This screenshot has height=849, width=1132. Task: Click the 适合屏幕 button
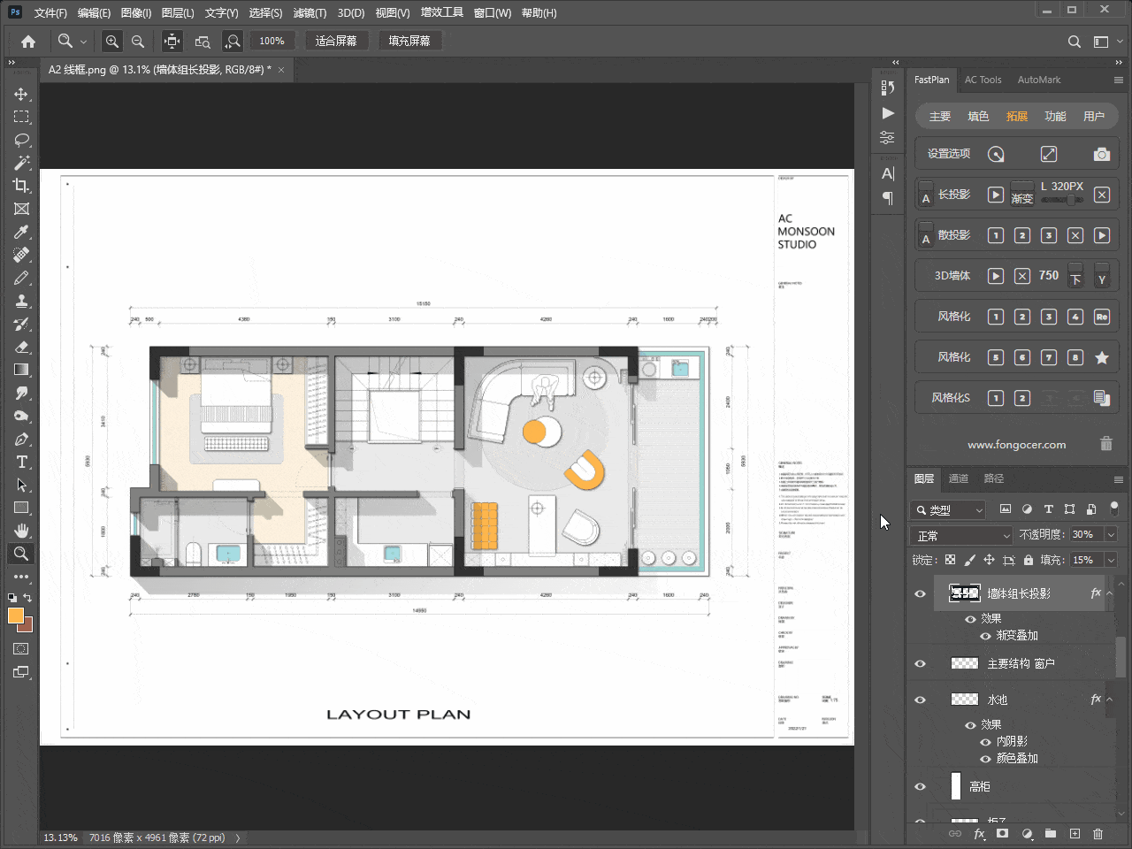tap(336, 41)
